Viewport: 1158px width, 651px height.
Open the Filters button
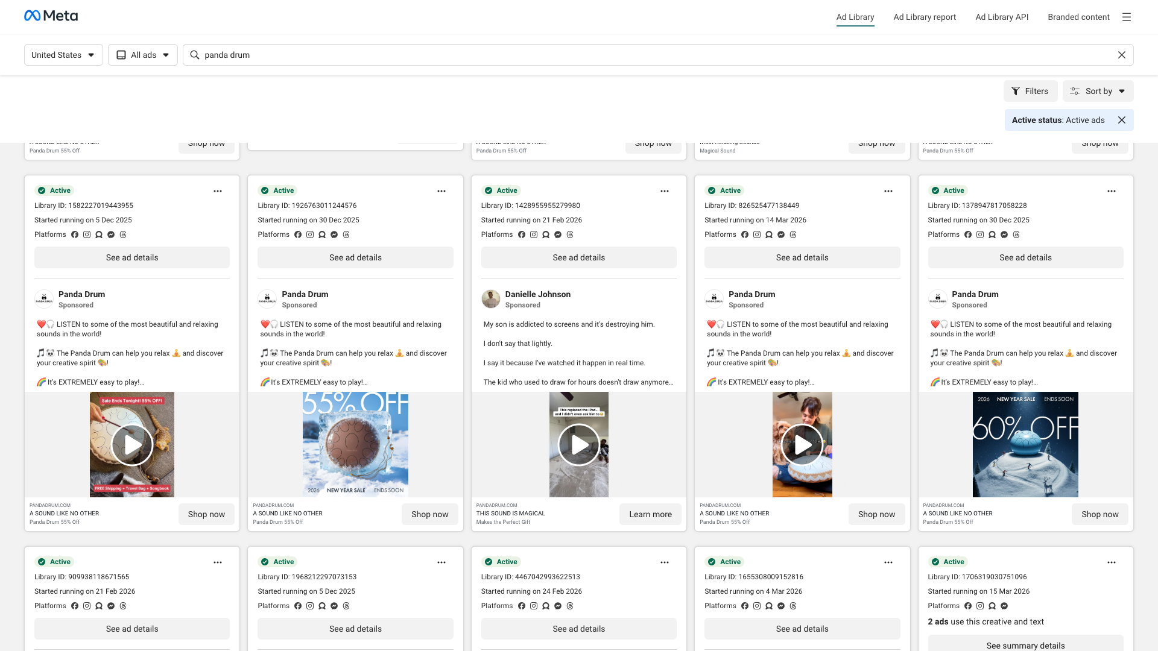[1030, 91]
